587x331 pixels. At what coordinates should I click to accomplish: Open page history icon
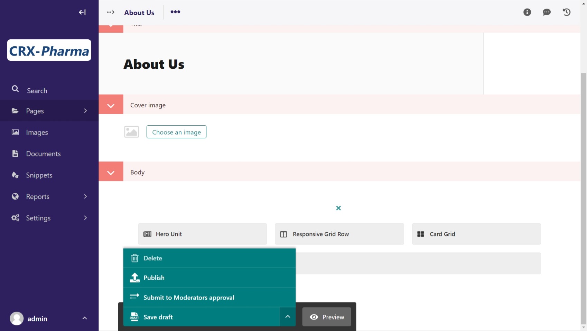(x=566, y=12)
